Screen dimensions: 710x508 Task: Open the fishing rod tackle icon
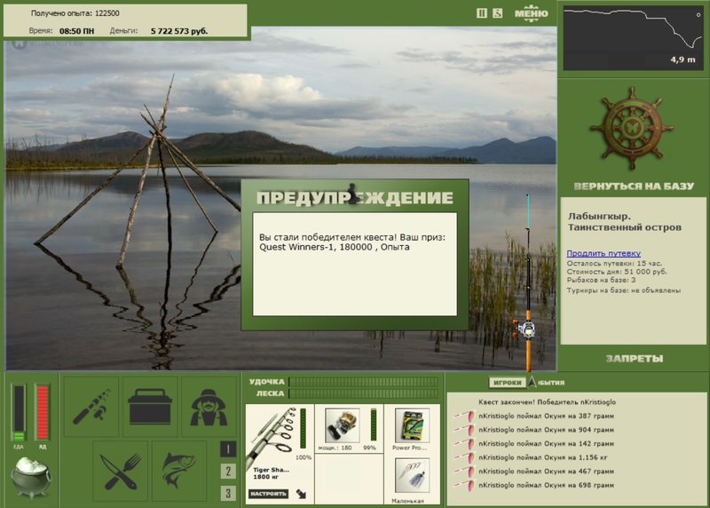click(x=91, y=406)
